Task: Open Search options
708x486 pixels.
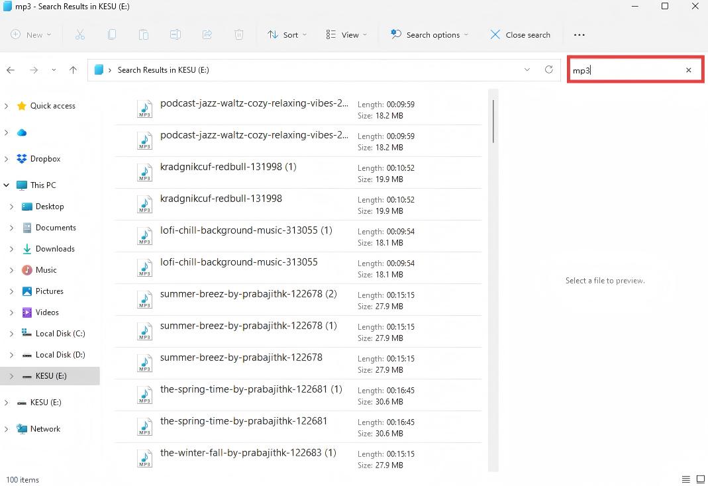Action: click(x=429, y=34)
